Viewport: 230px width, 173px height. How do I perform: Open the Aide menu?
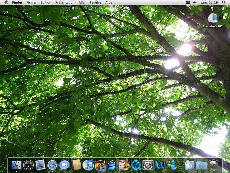(109, 3)
